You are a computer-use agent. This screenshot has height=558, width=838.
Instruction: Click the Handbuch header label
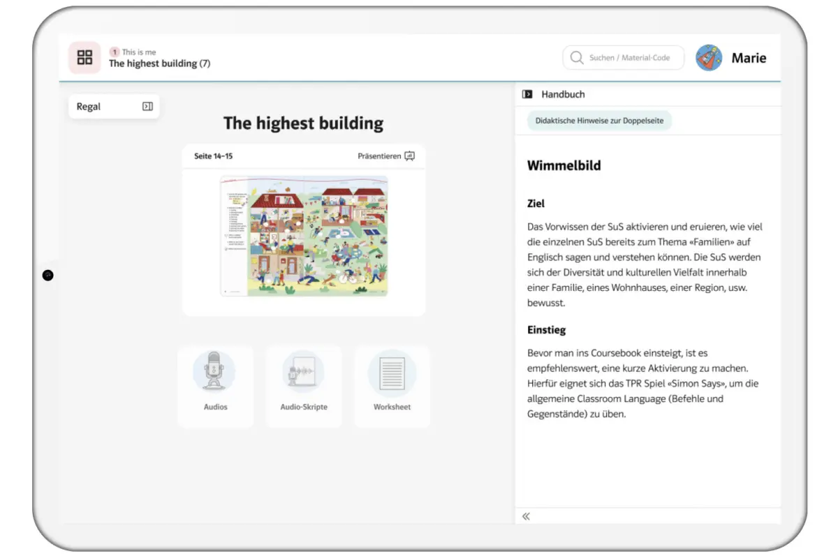[x=563, y=94]
